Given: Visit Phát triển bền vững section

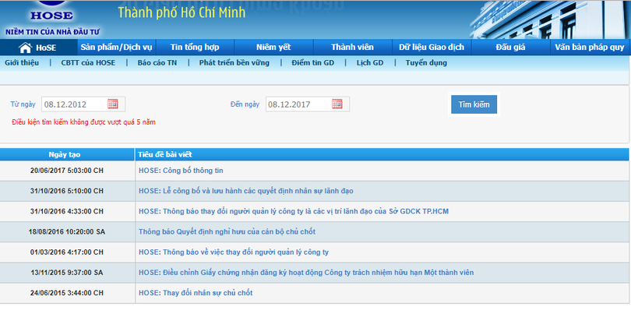Looking at the screenshot, I should [x=234, y=63].
